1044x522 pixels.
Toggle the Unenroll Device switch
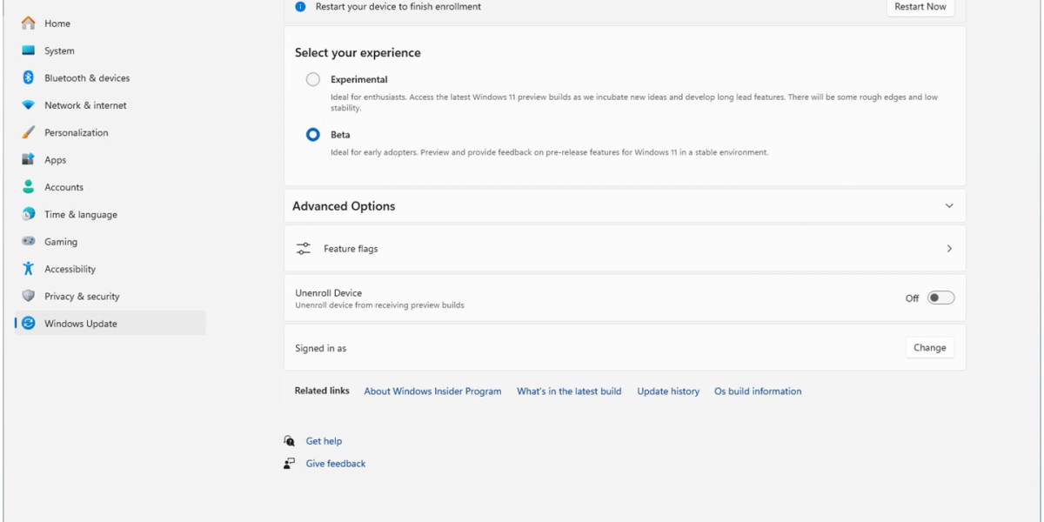940,298
